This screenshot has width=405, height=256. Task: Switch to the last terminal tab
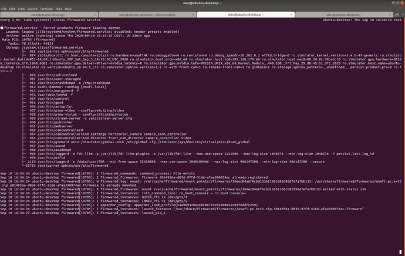click(344, 15)
